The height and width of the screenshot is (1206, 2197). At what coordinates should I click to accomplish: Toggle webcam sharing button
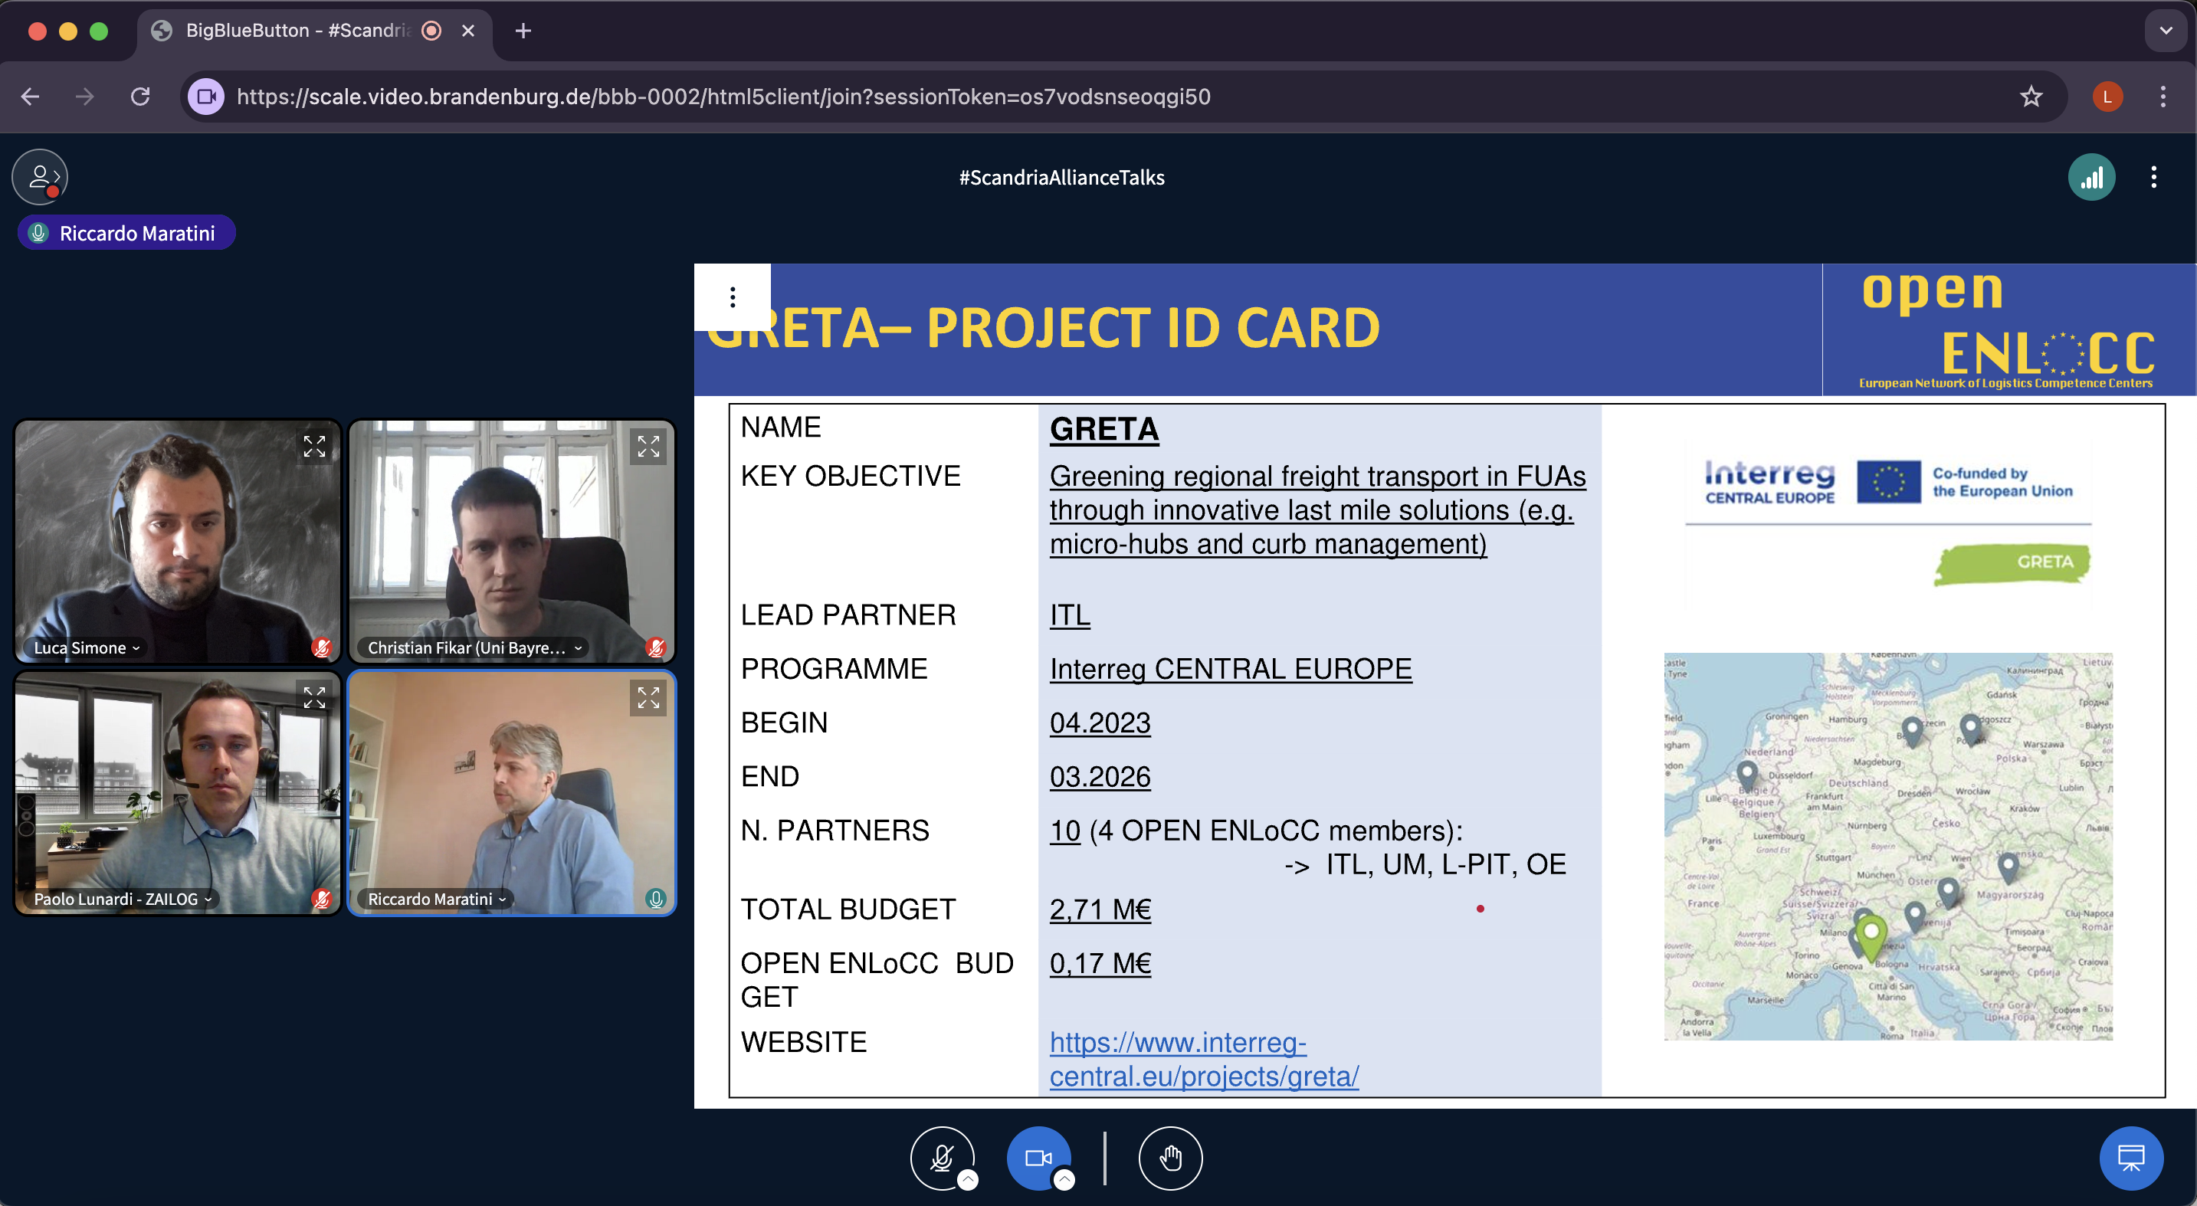1038,1158
